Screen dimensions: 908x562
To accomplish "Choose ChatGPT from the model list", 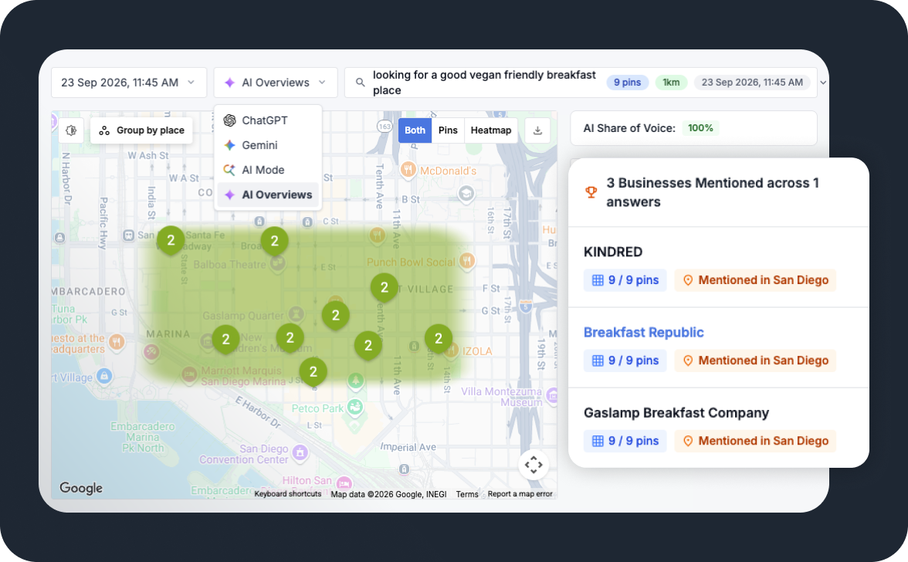I will [267, 120].
